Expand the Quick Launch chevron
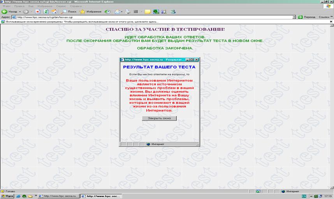The image size is (334, 199). click(x=36, y=196)
